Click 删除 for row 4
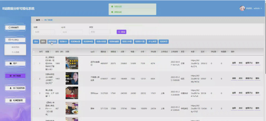The width and height of the screenshot is (266, 121). pyautogui.click(x=257, y=108)
